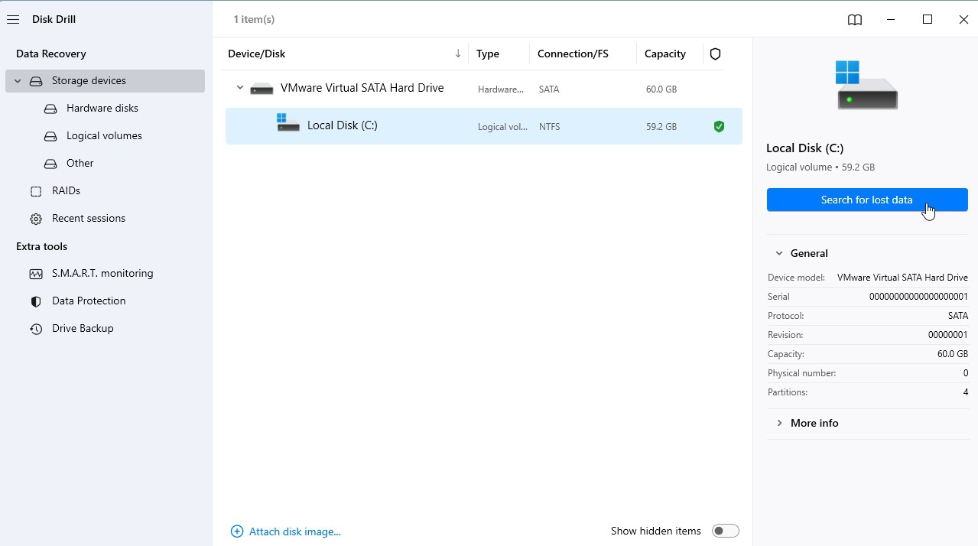Image resolution: width=978 pixels, height=546 pixels.
Task: Open Hardware disks view
Action: coord(102,109)
